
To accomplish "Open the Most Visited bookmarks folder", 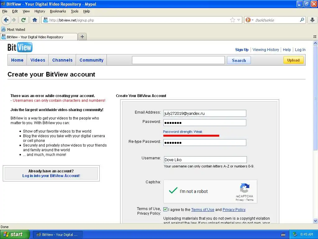I will [x=13, y=30].
